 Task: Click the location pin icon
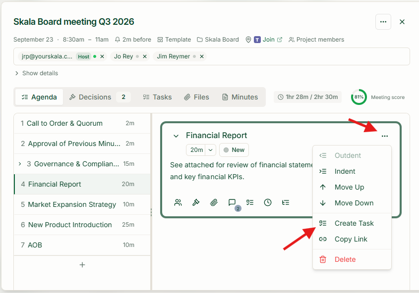(x=248, y=40)
